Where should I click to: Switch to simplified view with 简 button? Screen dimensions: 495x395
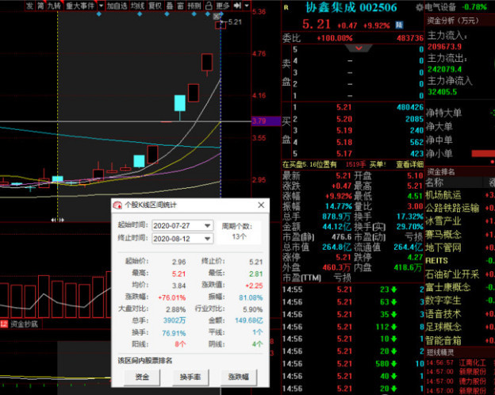tap(40, 6)
